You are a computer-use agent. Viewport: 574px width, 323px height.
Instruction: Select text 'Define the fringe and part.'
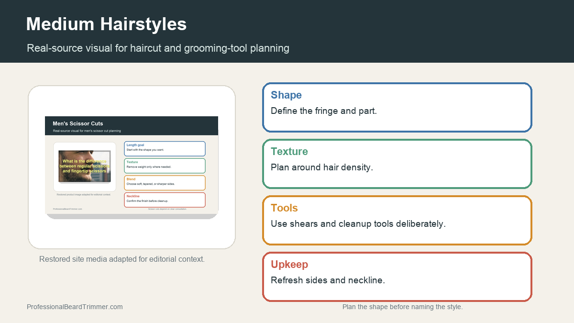coord(324,111)
